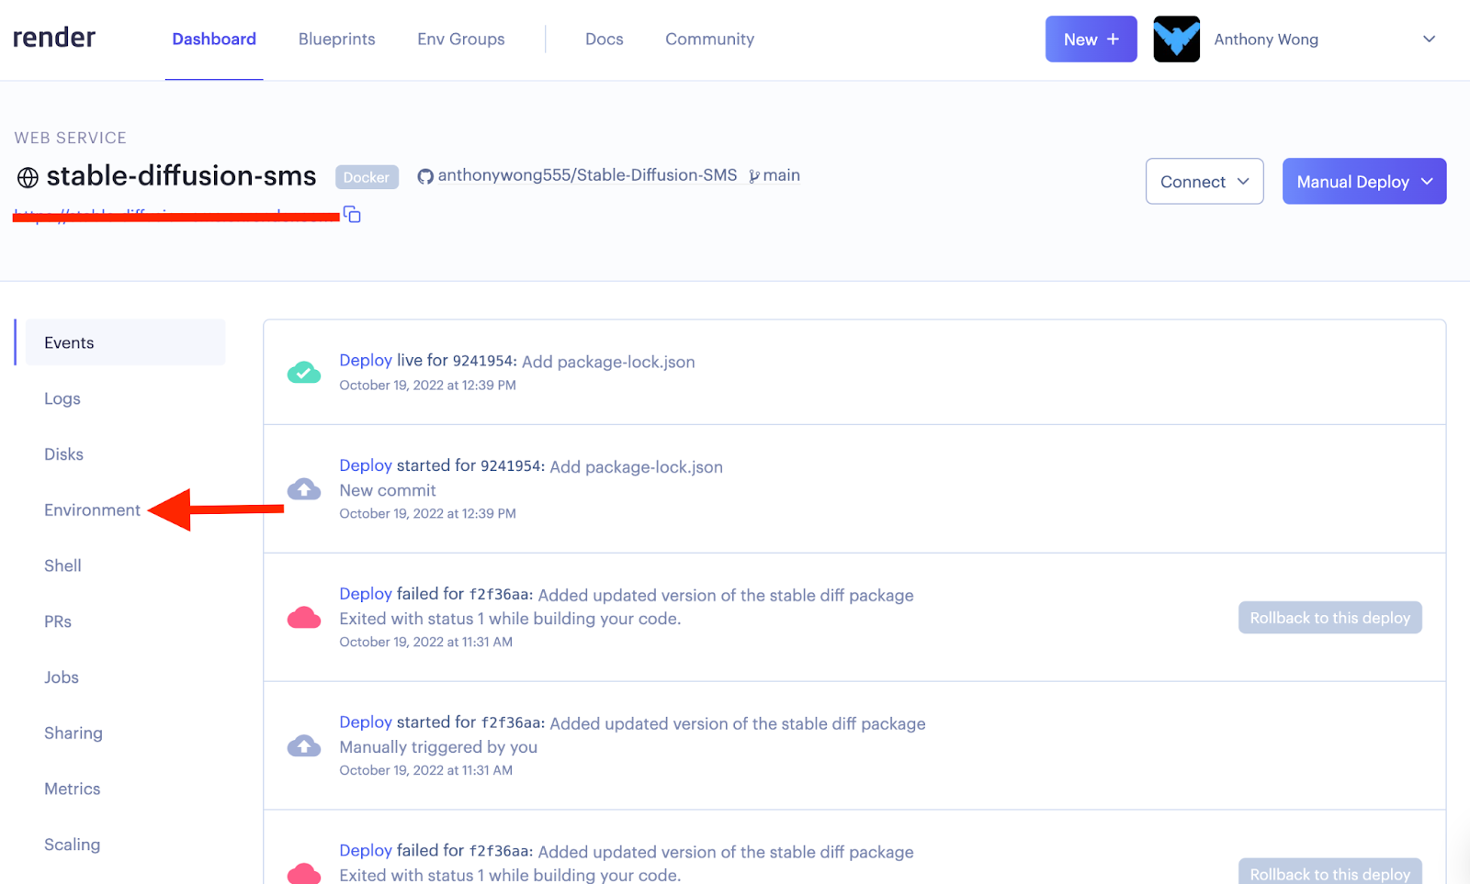Click 'October 19, 2022 at 12:39 PM' under live deploy

pyautogui.click(x=428, y=386)
